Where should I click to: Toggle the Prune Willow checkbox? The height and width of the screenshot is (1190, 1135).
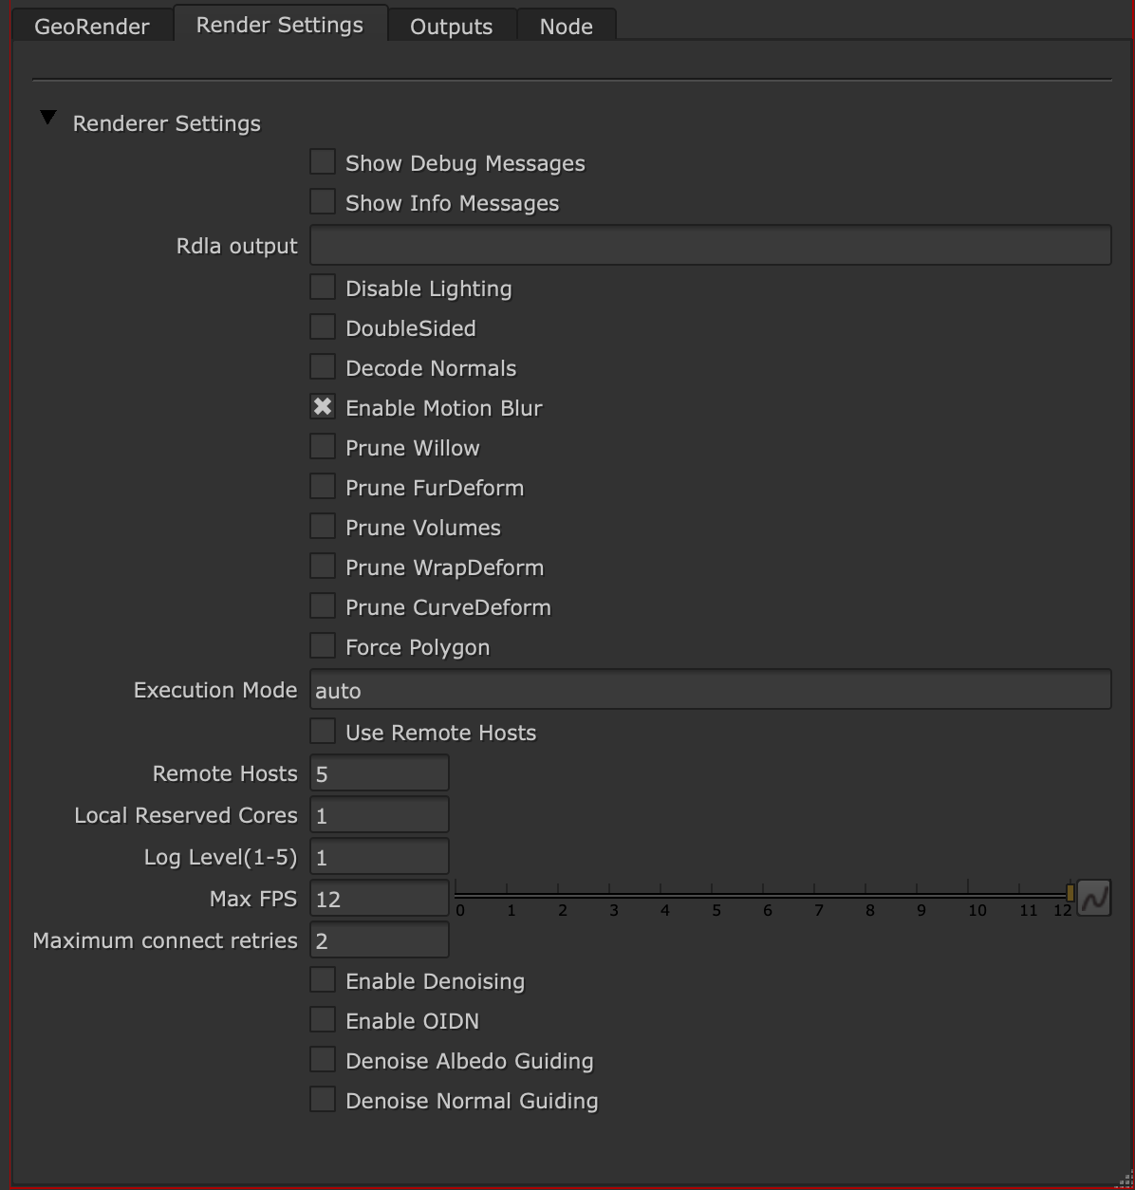tap(323, 447)
